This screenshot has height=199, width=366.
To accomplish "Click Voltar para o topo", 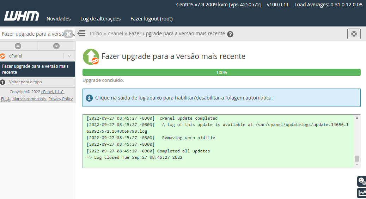I will pyautogui.click(x=25, y=82).
